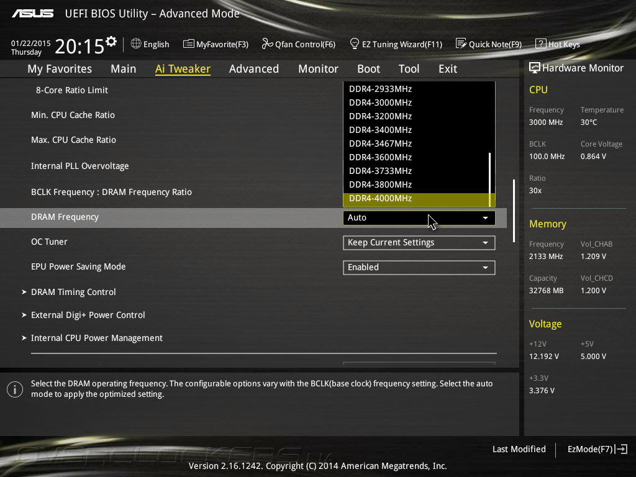Click the EZ Tuning Wizard bulb icon
The width and height of the screenshot is (636, 477).
[354, 43]
